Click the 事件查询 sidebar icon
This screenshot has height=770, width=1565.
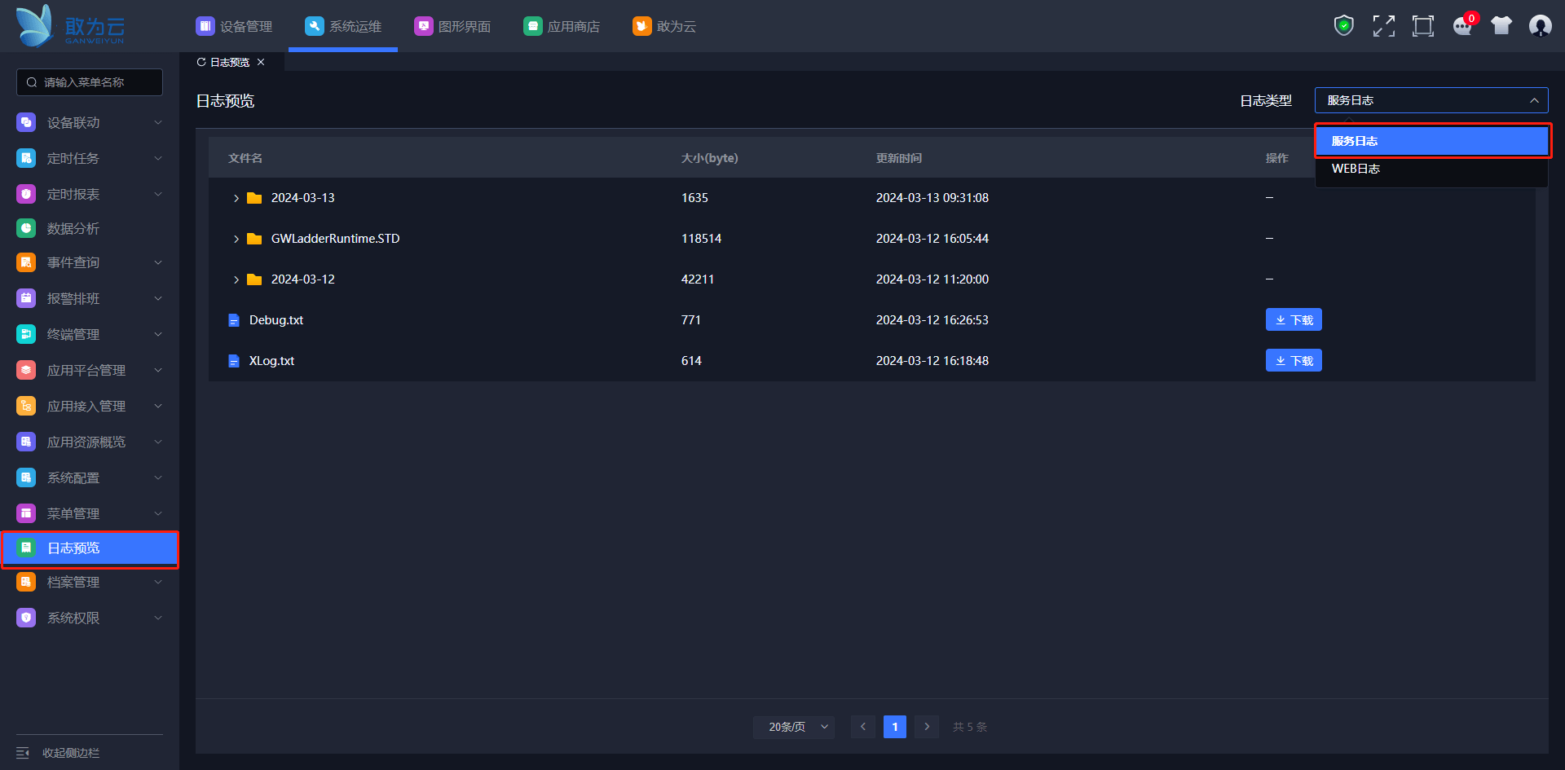[26, 262]
